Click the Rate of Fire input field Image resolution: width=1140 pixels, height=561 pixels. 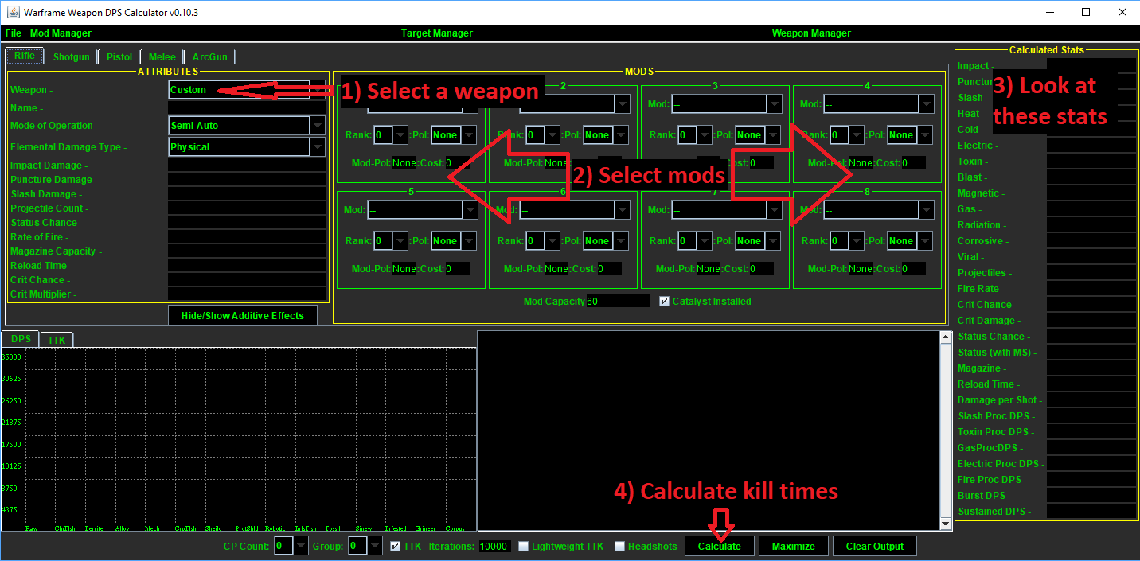247,237
